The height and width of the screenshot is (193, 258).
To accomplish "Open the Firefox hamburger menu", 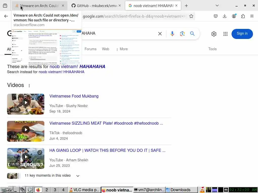I will [252, 16].
